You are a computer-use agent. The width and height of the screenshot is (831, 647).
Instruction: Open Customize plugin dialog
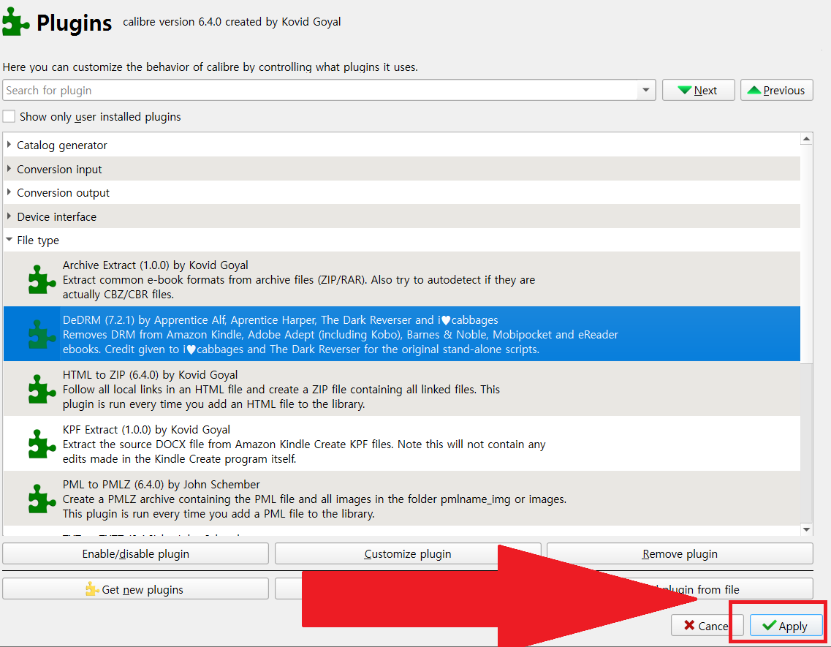(x=408, y=553)
